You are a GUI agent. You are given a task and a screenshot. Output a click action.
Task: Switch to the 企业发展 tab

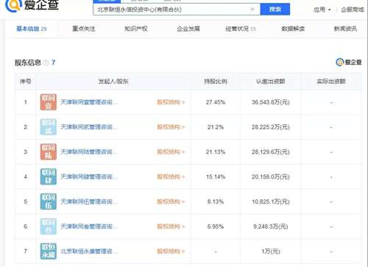click(188, 29)
